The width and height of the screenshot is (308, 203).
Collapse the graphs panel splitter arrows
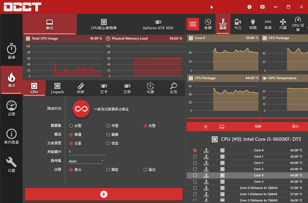(x=260, y=118)
